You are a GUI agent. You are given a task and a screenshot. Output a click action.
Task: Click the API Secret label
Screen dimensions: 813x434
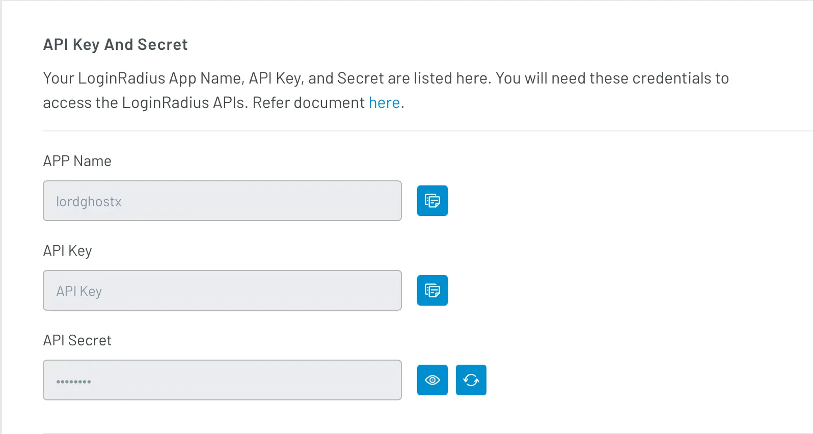click(77, 340)
